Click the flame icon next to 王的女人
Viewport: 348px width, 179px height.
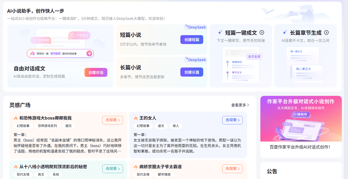click(136, 118)
